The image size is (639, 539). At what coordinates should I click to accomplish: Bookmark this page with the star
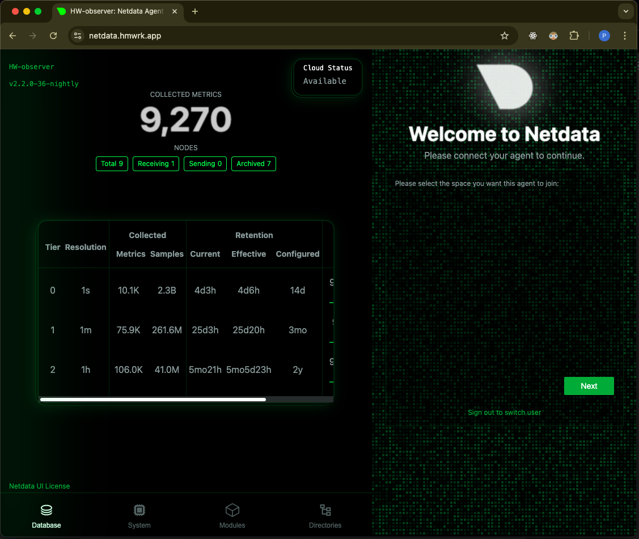coord(505,36)
